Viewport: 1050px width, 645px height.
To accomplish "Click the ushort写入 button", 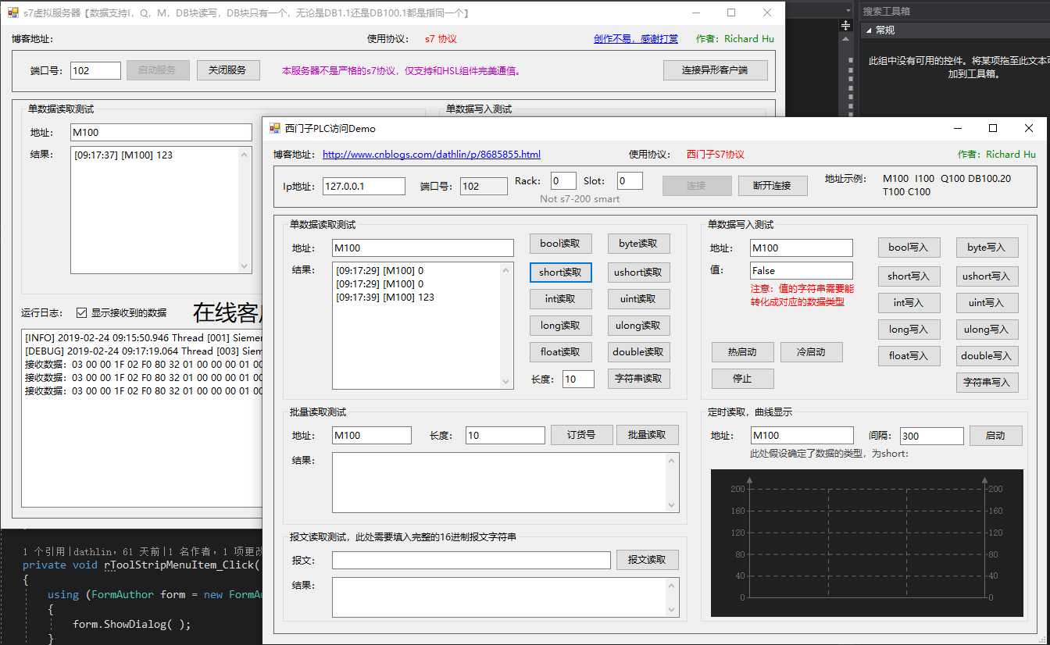I will click(x=987, y=276).
